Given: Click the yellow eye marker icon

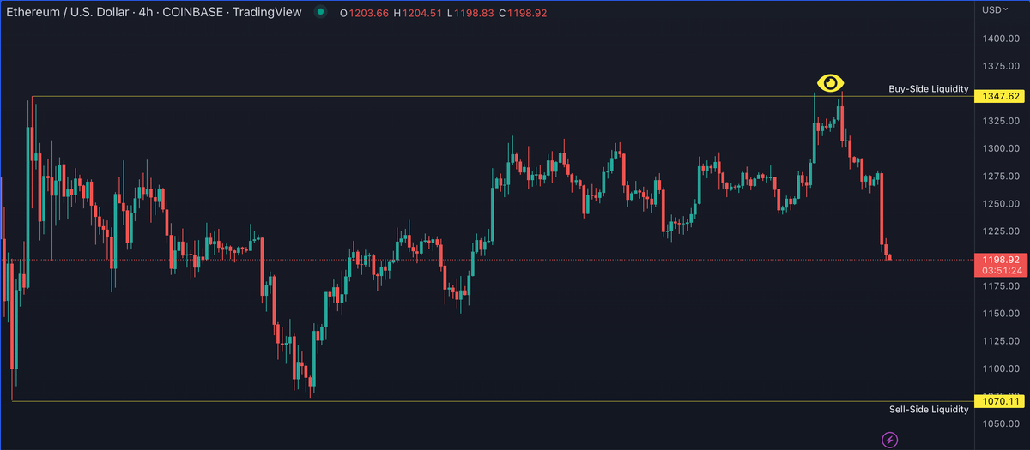Looking at the screenshot, I should [830, 83].
